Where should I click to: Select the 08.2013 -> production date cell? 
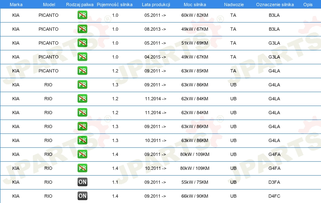155,29
